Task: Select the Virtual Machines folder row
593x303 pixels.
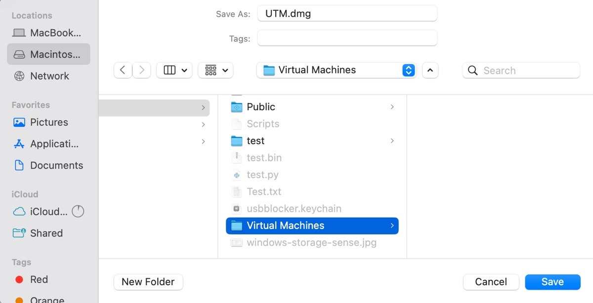Action: (x=312, y=226)
